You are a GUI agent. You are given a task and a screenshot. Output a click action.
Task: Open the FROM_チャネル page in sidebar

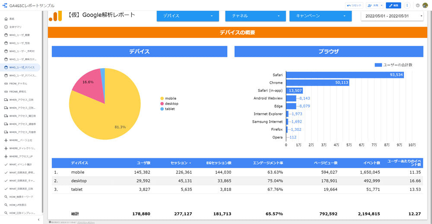pyautogui.click(x=18, y=83)
